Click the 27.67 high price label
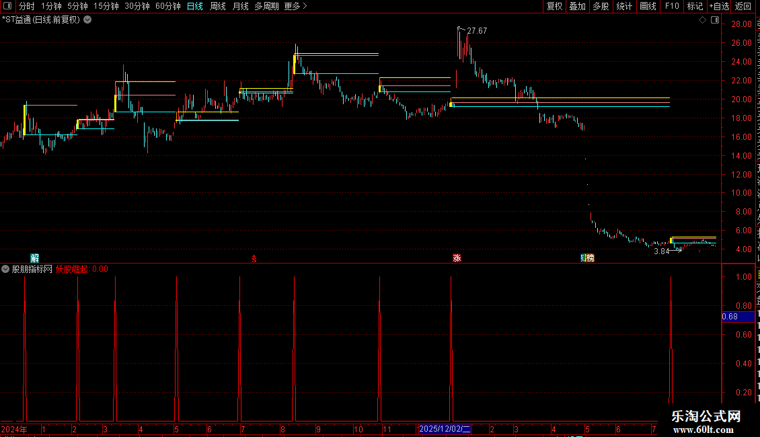Image resolution: width=760 pixels, height=437 pixels. pos(477,31)
